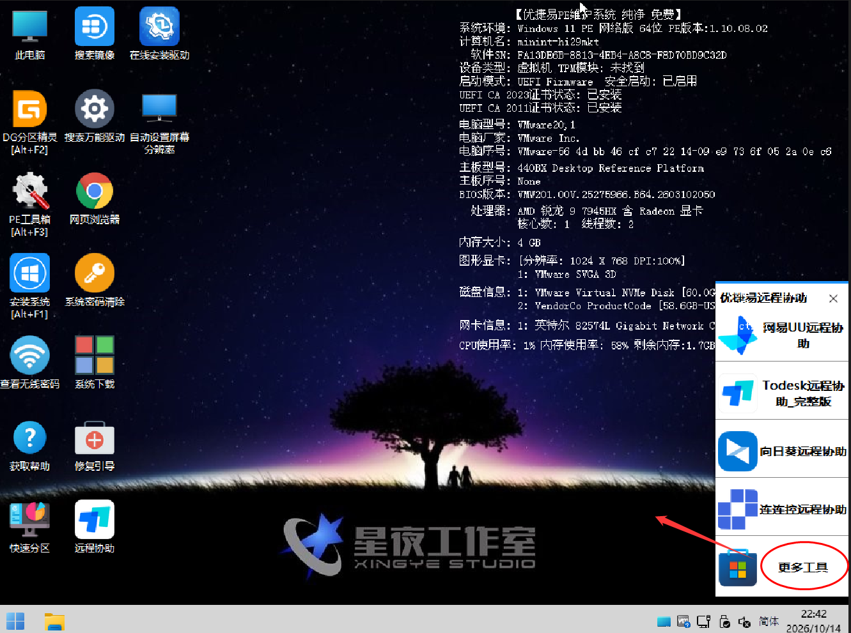Open the 此电脑 desktop icon

(x=29, y=33)
